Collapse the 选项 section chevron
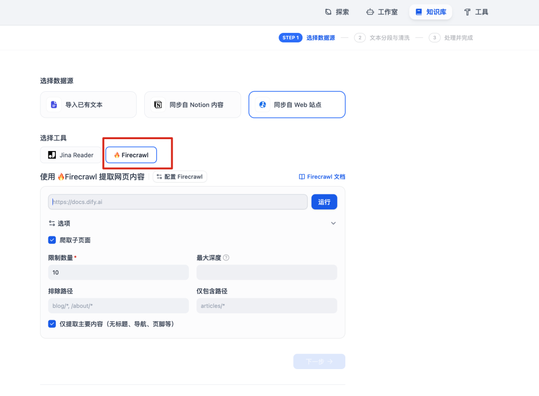 pos(333,223)
